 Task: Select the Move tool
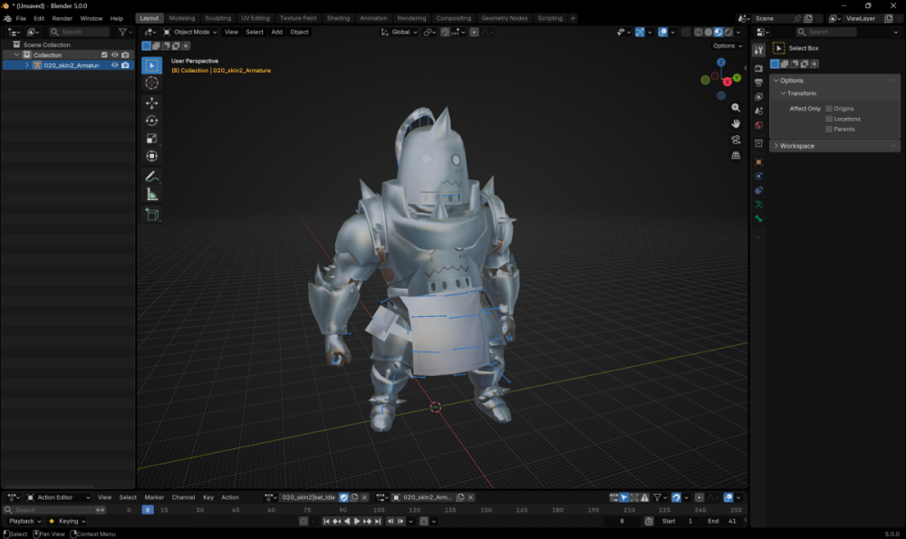(x=152, y=103)
